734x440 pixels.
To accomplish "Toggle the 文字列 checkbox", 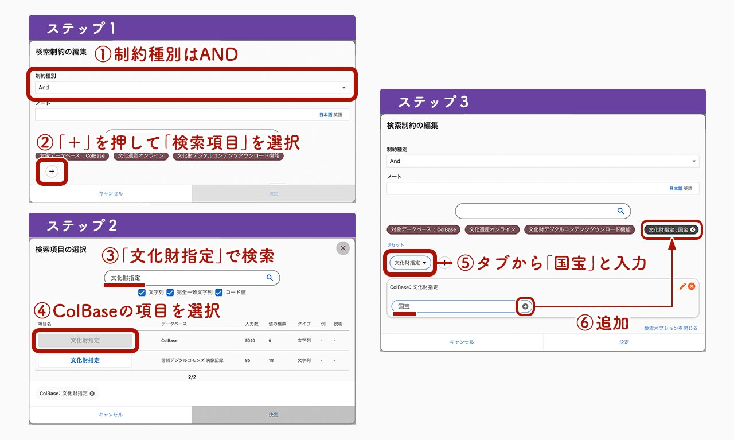I will (142, 292).
